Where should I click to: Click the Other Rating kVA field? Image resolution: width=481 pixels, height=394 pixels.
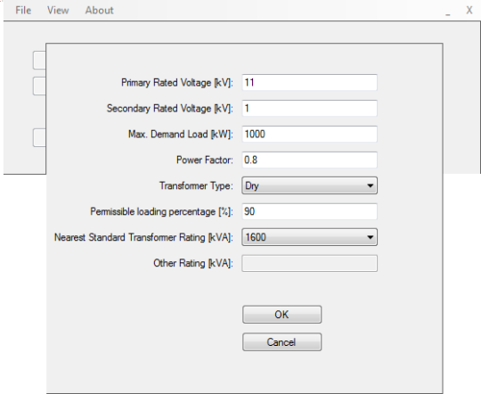[x=309, y=263]
